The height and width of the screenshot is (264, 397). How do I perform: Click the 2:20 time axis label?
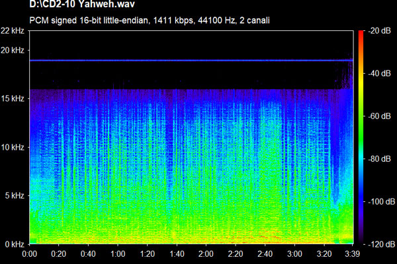click(236, 253)
